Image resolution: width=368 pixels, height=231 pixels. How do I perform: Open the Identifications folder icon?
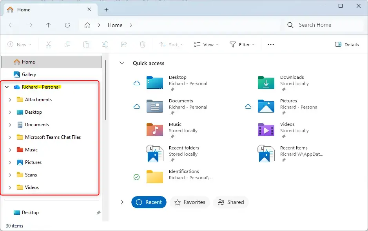coord(155,176)
